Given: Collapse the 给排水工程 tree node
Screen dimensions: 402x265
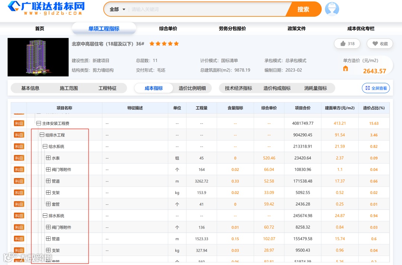Looking at the screenshot, I should (42, 135).
